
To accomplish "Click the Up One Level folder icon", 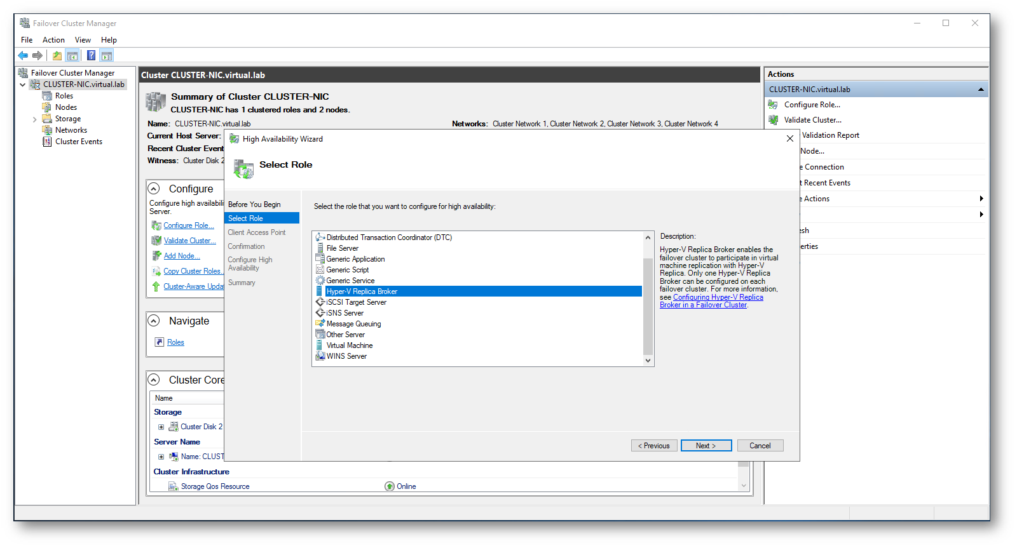I will [57, 55].
